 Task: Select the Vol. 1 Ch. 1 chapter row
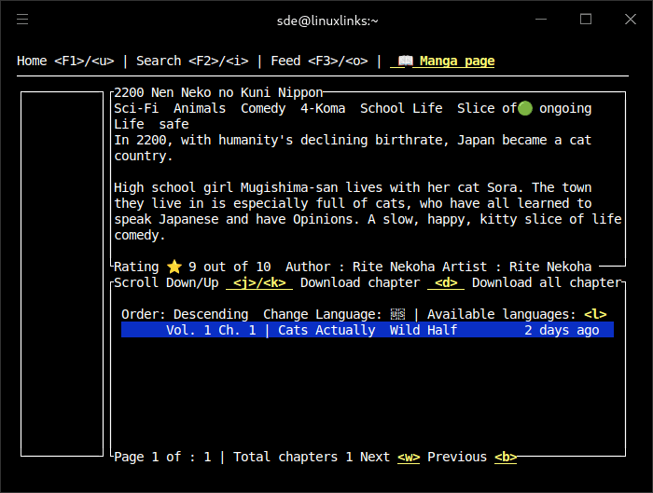367,330
